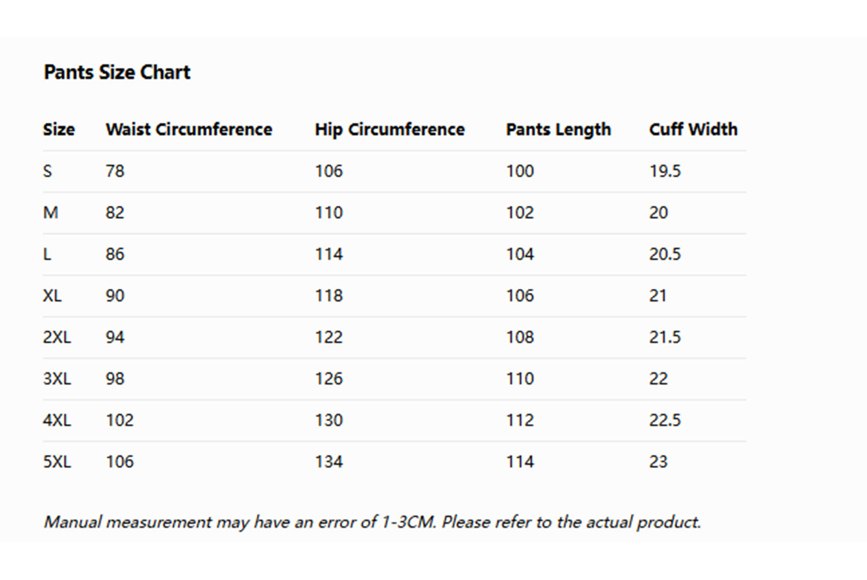
Task: Click the waist value 78 for size S
Action: pos(114,171)
